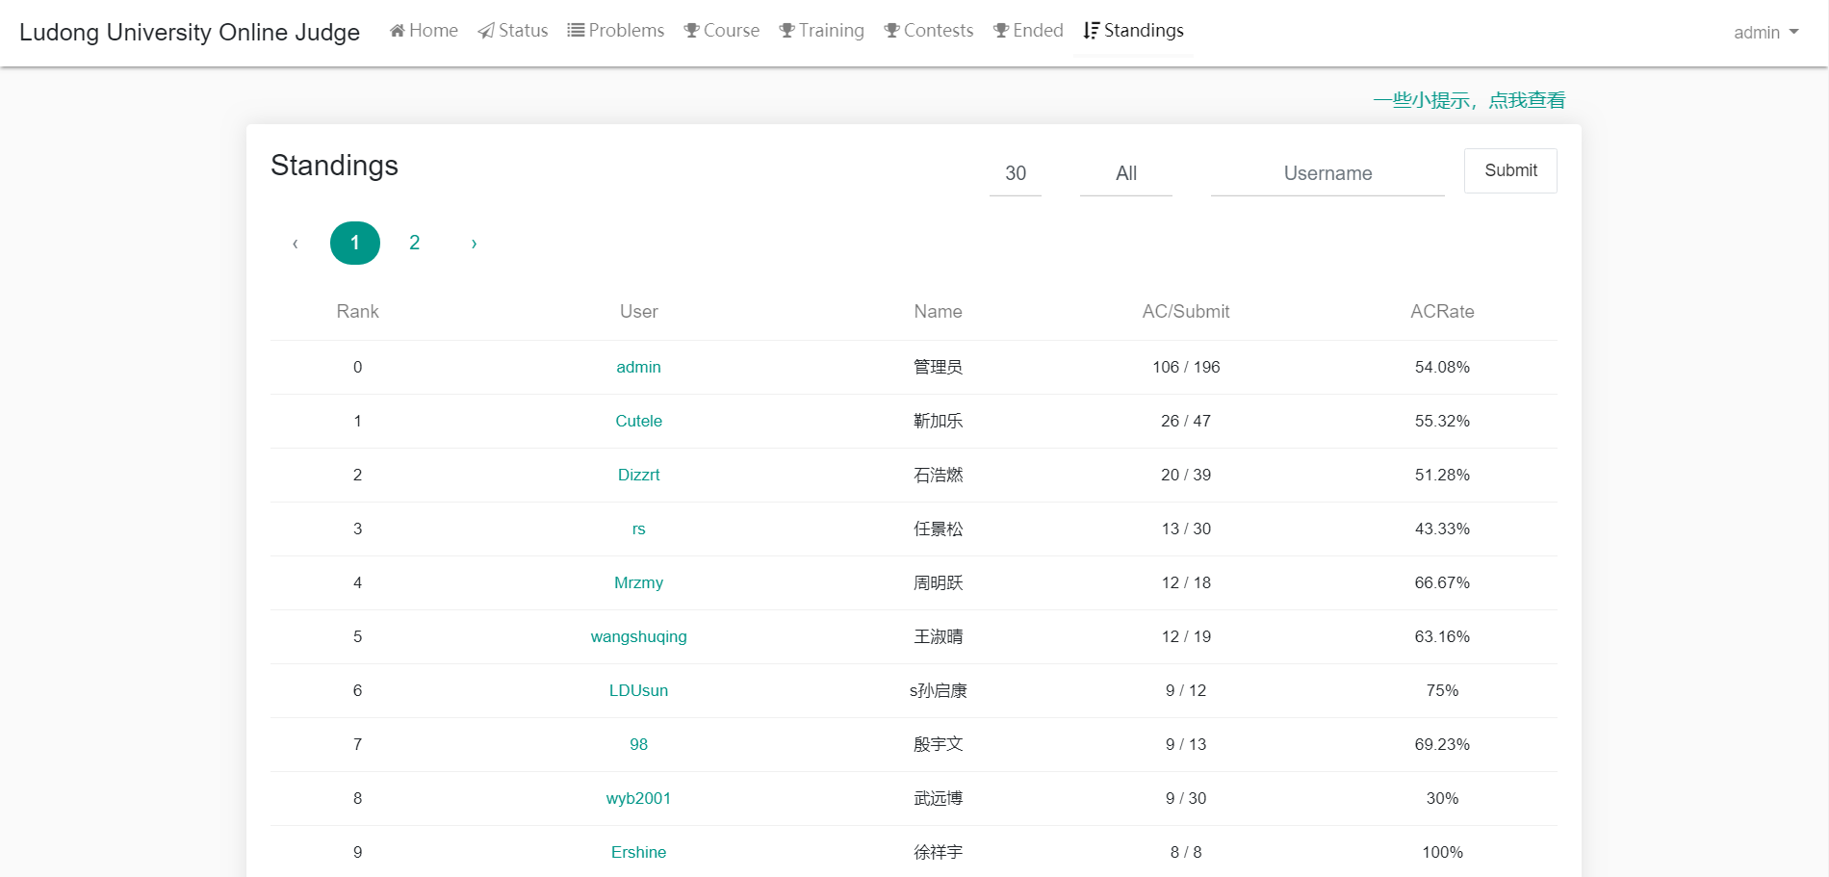This screenshot has width=1829, height=877.
Task: Open wangshuqing's profile link
Action: click(638, 636)
